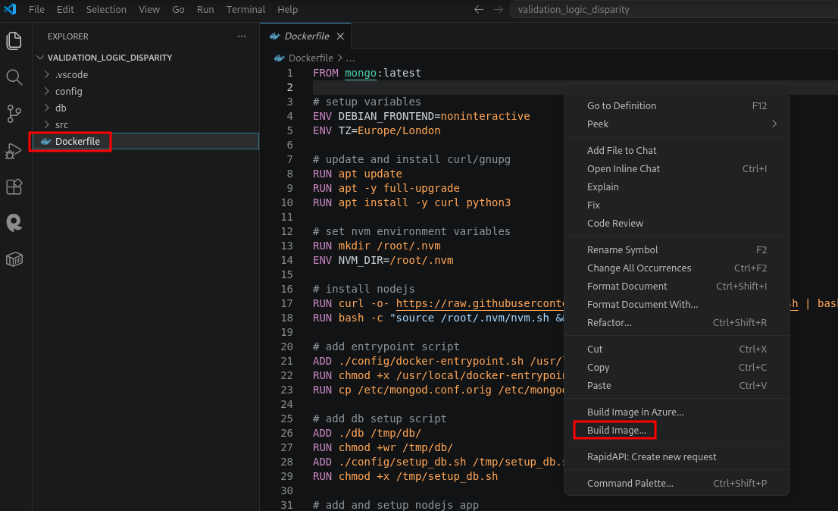Screen dimensions: 838x511
Task: Expand the config folder
Action: click(46, 92)
